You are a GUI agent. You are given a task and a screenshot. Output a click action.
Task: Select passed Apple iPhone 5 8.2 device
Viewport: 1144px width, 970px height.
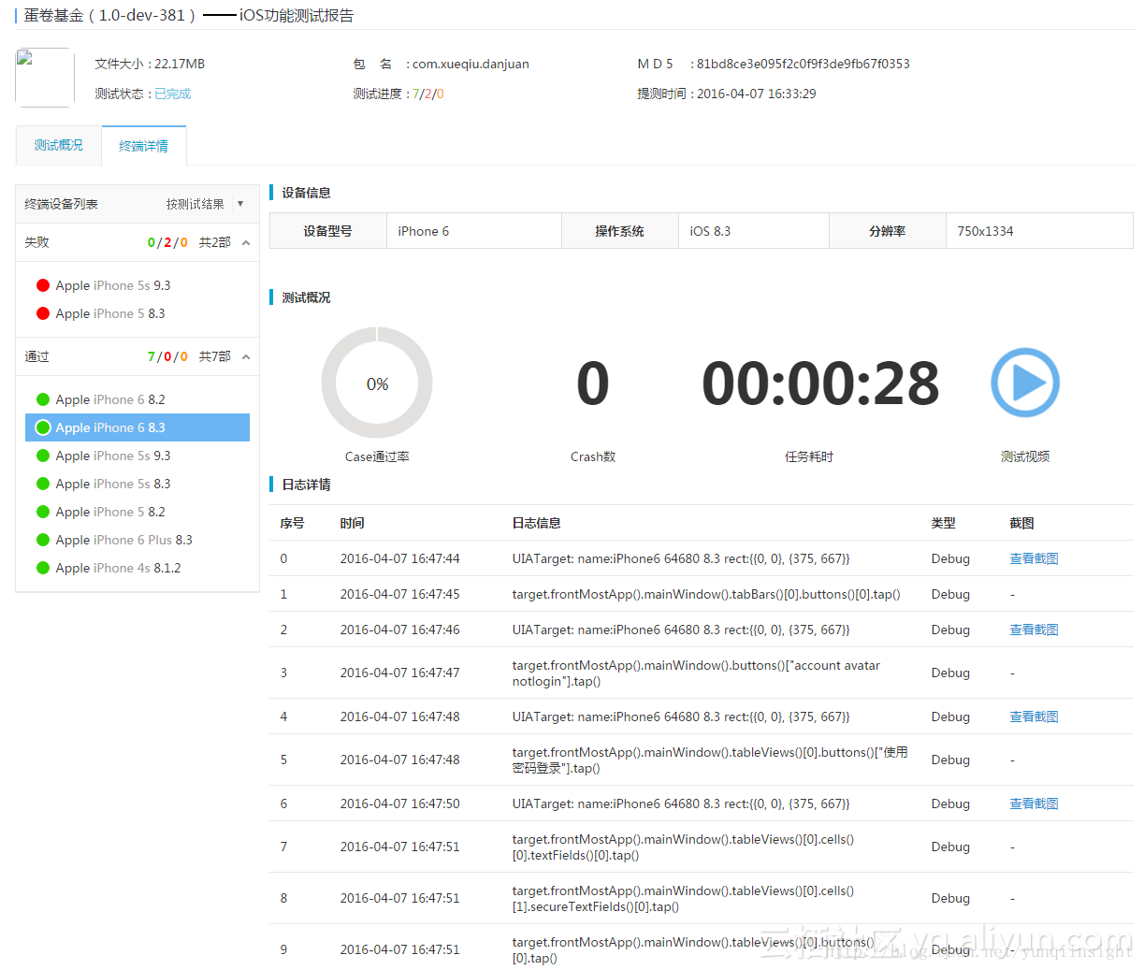click(x=138, y=512)
